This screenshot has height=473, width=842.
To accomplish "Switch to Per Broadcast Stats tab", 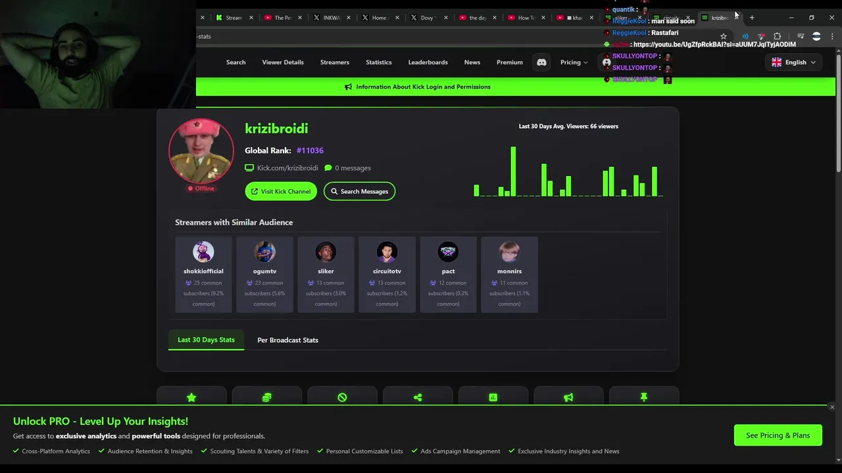I will (287, 340).
